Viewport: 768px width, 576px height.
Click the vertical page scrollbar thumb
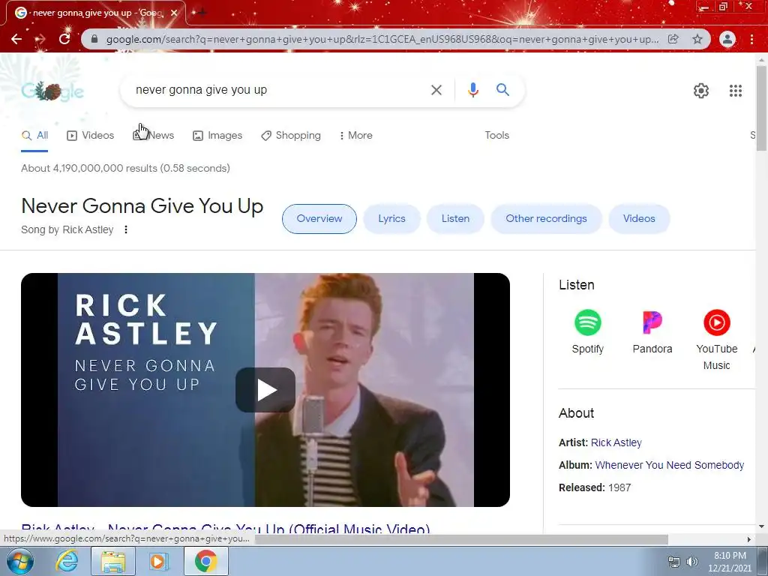(x=761, y=108)
